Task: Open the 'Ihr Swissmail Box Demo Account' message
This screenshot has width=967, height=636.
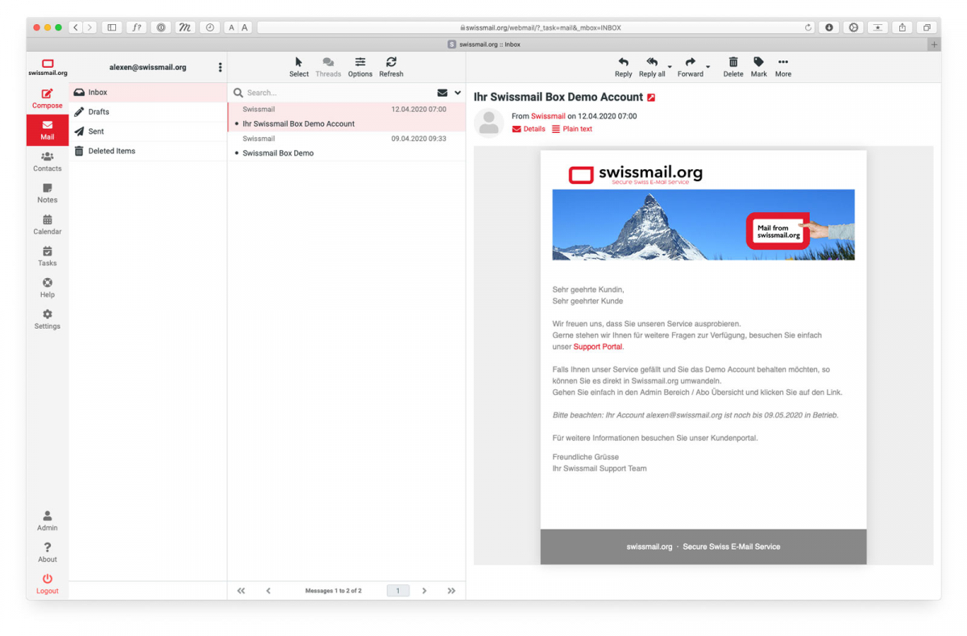Action: 347,117
